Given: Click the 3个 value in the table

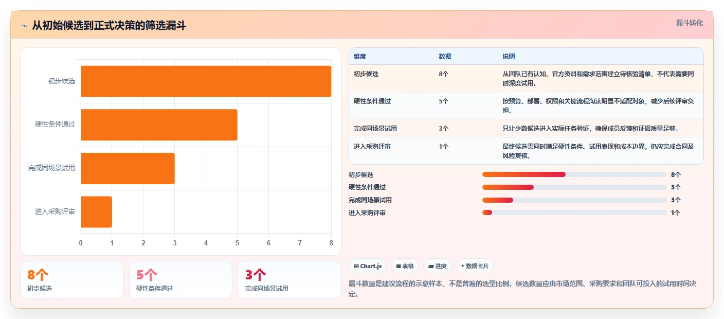Looking at the screenshot, I should click(444, 129).
